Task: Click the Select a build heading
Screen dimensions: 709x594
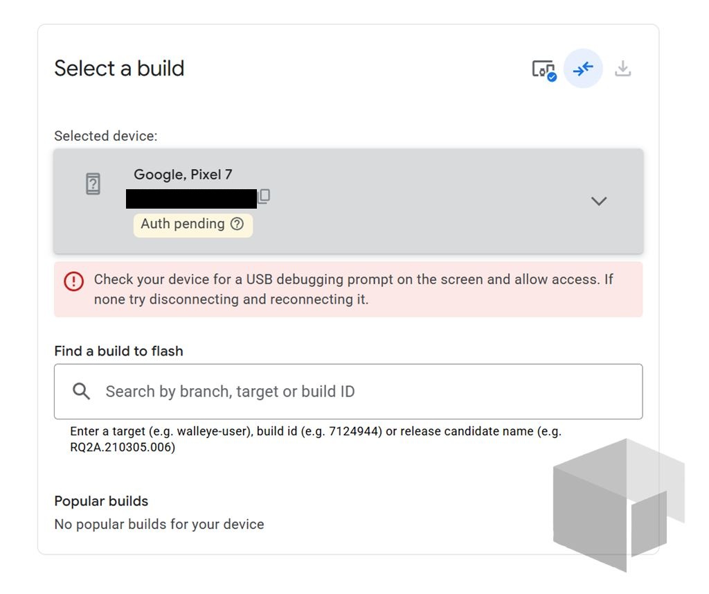Action: [x=119, y=69]
